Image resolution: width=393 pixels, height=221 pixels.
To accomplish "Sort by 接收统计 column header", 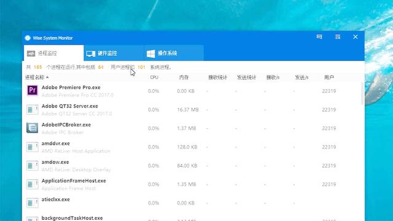I will pyautogui.click(x=217, y=77).
